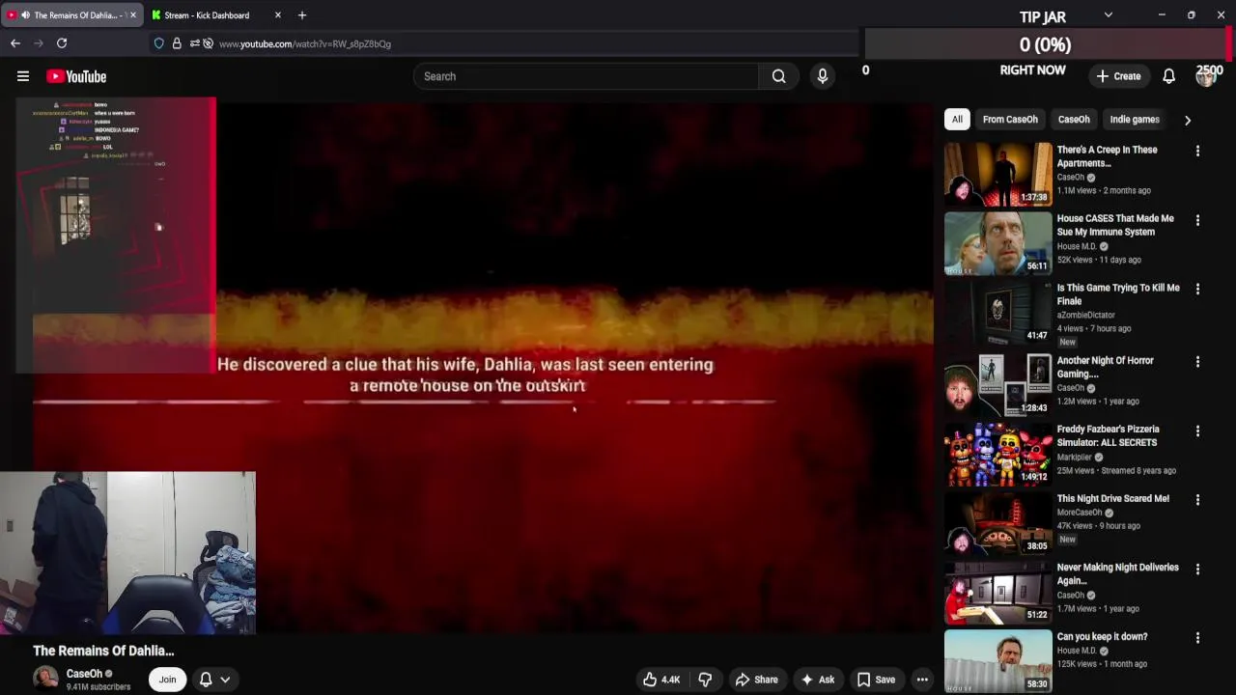Open Never Making Night Deliveries Again thumbnail
The image size is (1236, 695).
pyautogui.click(x=997, y=592)
